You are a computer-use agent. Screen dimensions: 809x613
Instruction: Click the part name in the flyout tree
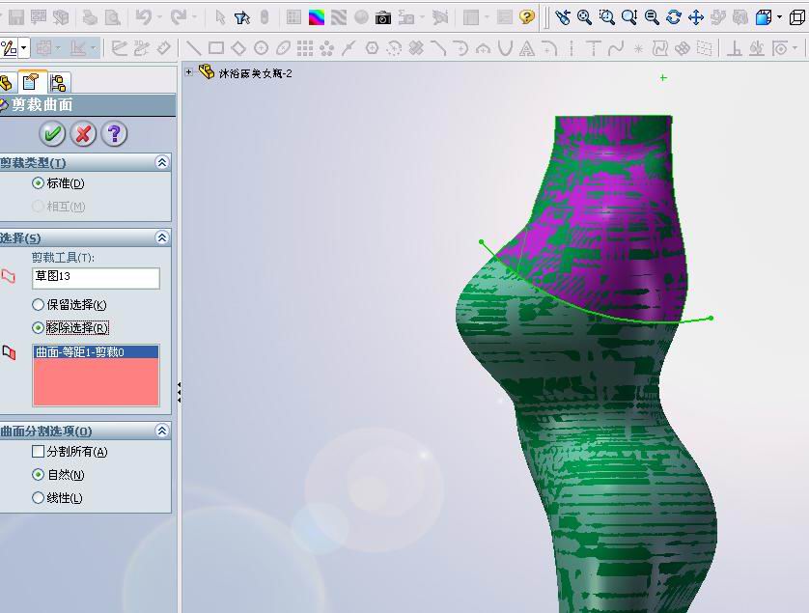pyautogui.click(x=256, y=73)
